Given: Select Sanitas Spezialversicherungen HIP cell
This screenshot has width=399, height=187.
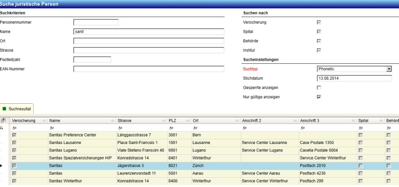Looking at the screenshot, I should click(82, 158).
